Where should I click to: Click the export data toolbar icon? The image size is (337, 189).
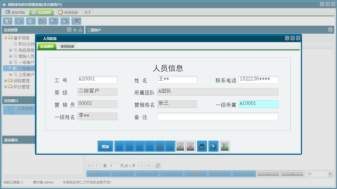click(x=65, y=21)
